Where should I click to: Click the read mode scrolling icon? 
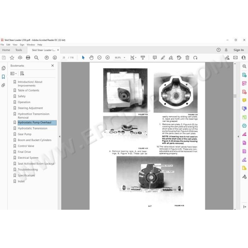pos(143,58)
